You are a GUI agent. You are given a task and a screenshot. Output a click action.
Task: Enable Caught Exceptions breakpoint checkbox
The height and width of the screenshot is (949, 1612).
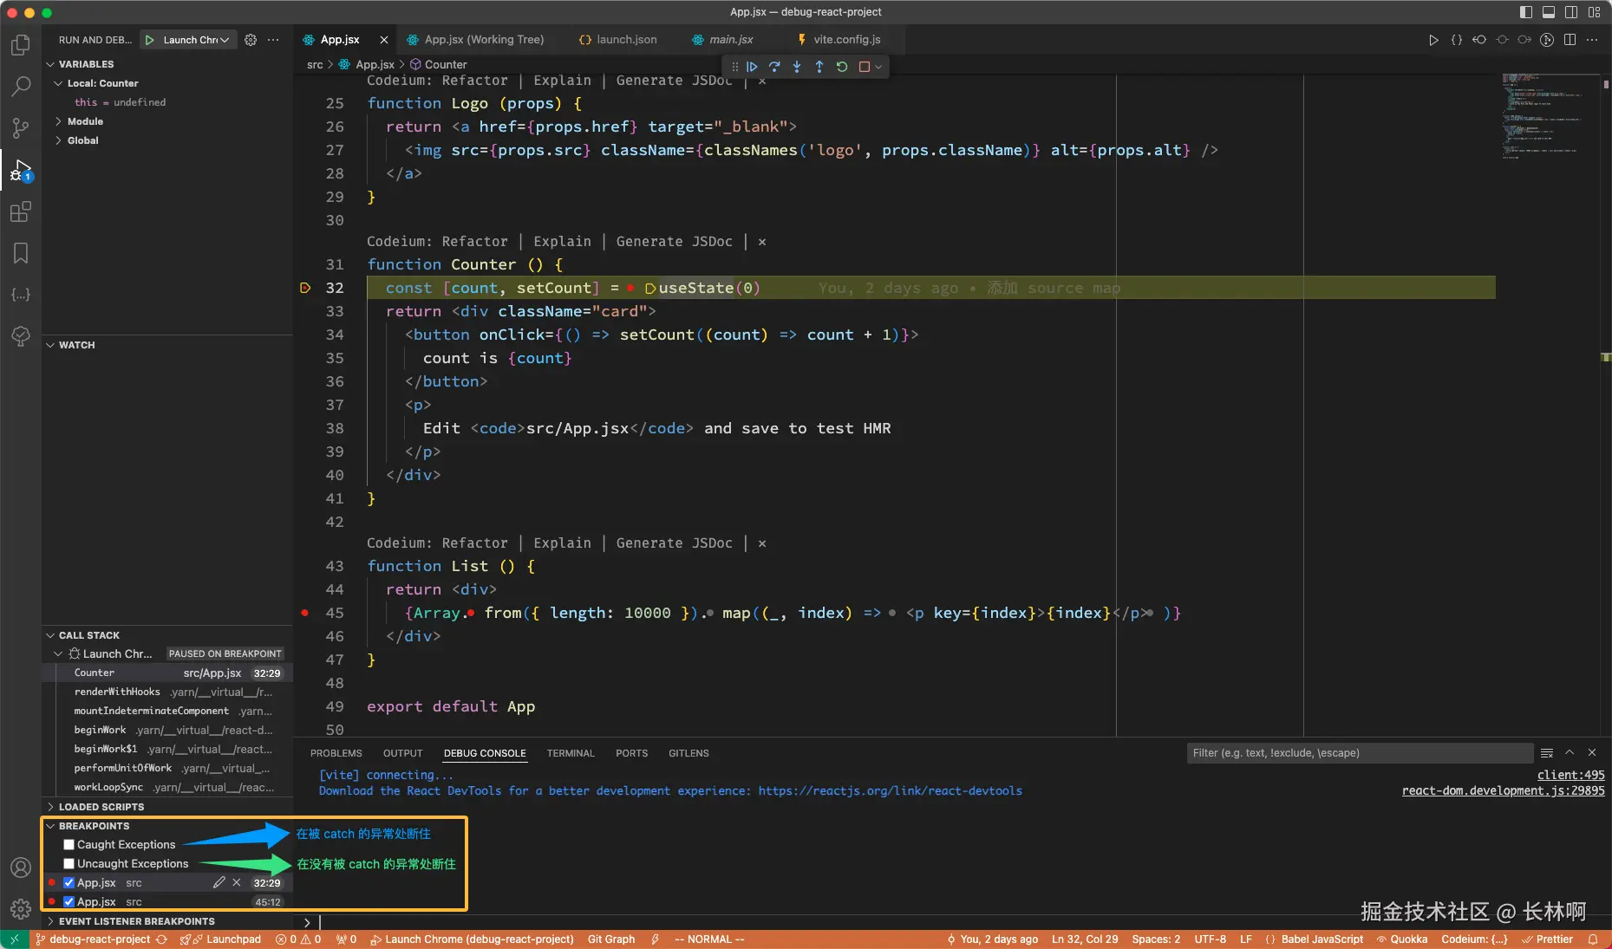[x=69, y=845]
